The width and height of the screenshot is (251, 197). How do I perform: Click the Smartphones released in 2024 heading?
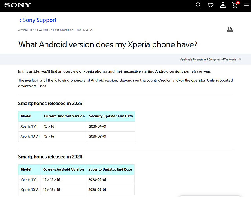tap(50, 157)
